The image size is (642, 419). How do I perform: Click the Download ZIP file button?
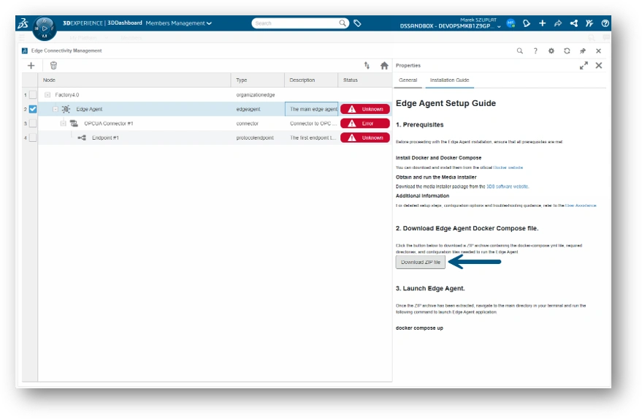click(421, 263)
